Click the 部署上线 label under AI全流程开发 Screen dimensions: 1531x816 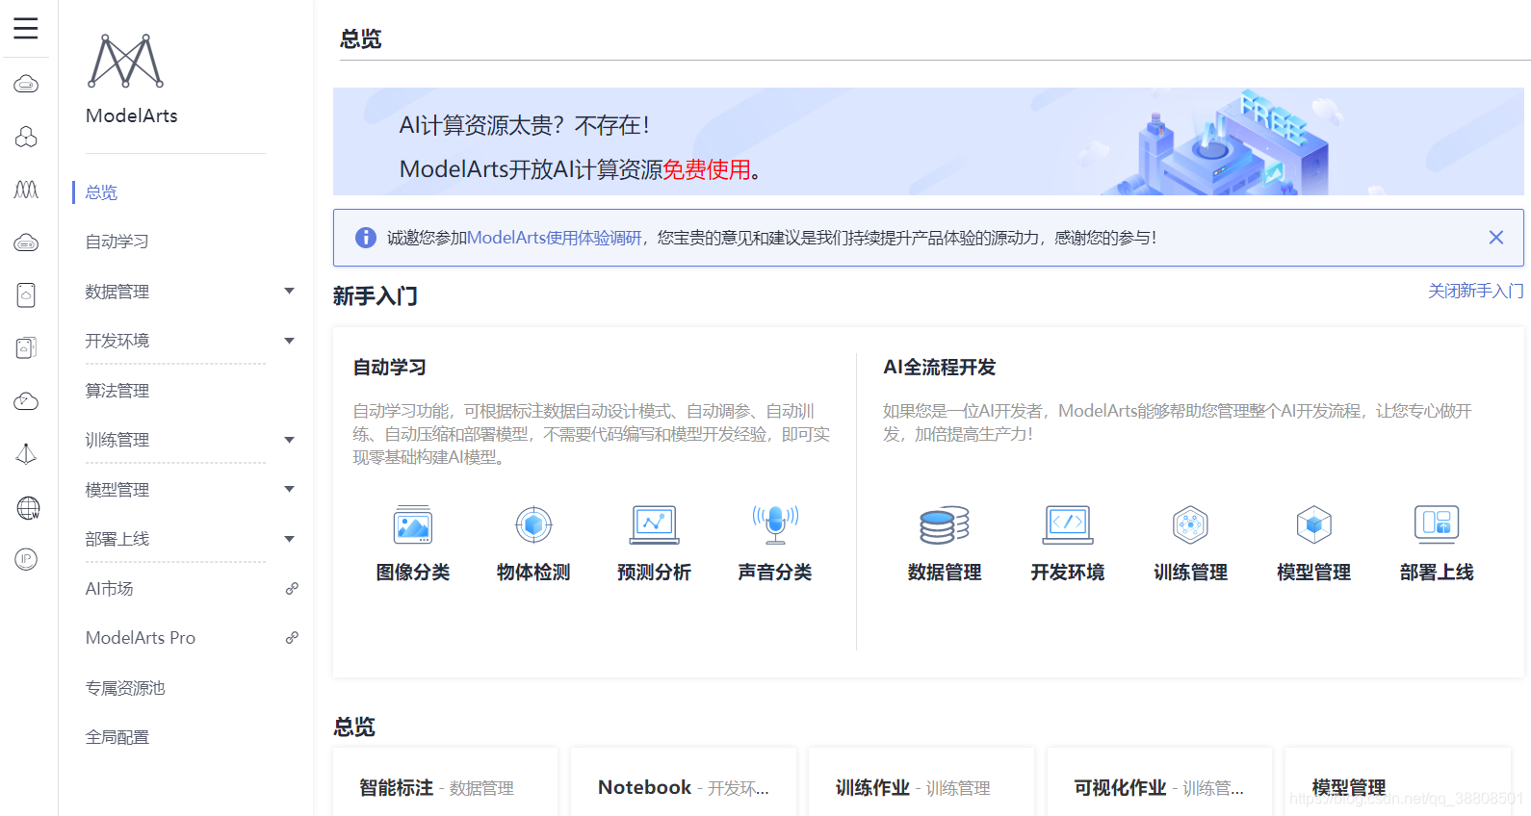[x=1437, y=573]
